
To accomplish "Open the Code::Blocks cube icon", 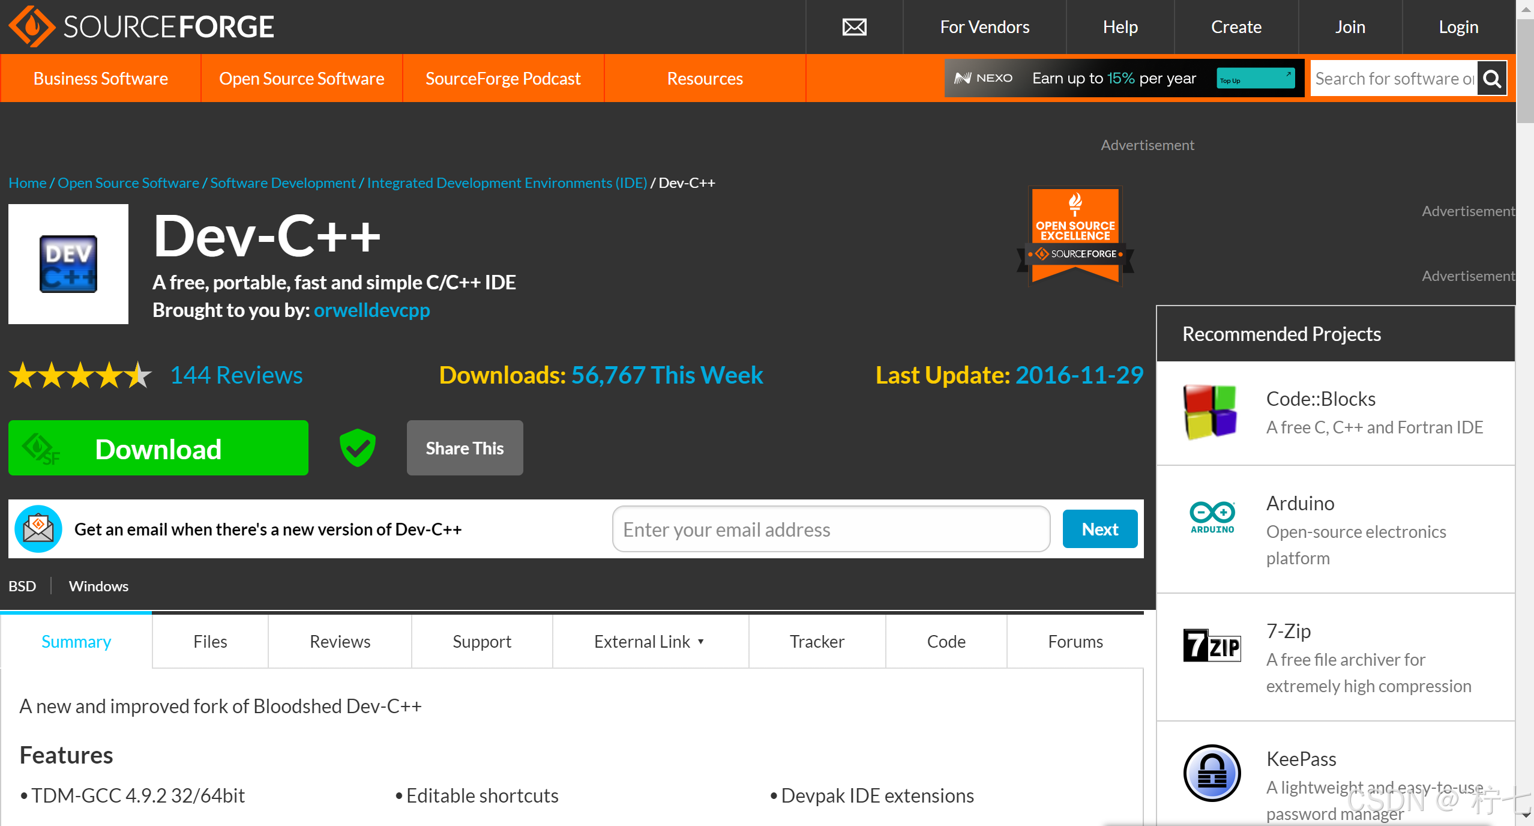I will 1210,412.
